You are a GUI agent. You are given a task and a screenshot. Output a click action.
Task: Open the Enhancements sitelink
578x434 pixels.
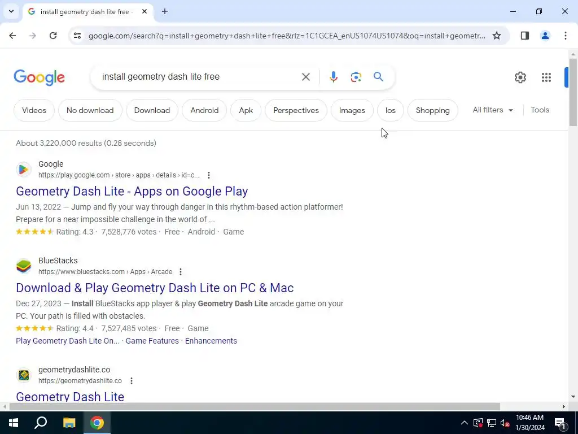coord(211,341)
